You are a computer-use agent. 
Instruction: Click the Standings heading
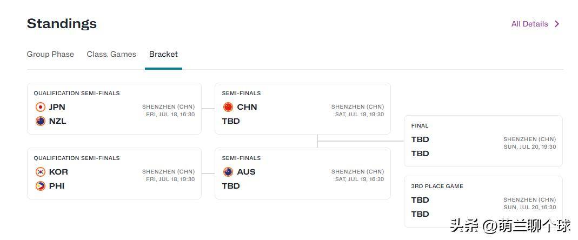[x=62, y=24]
